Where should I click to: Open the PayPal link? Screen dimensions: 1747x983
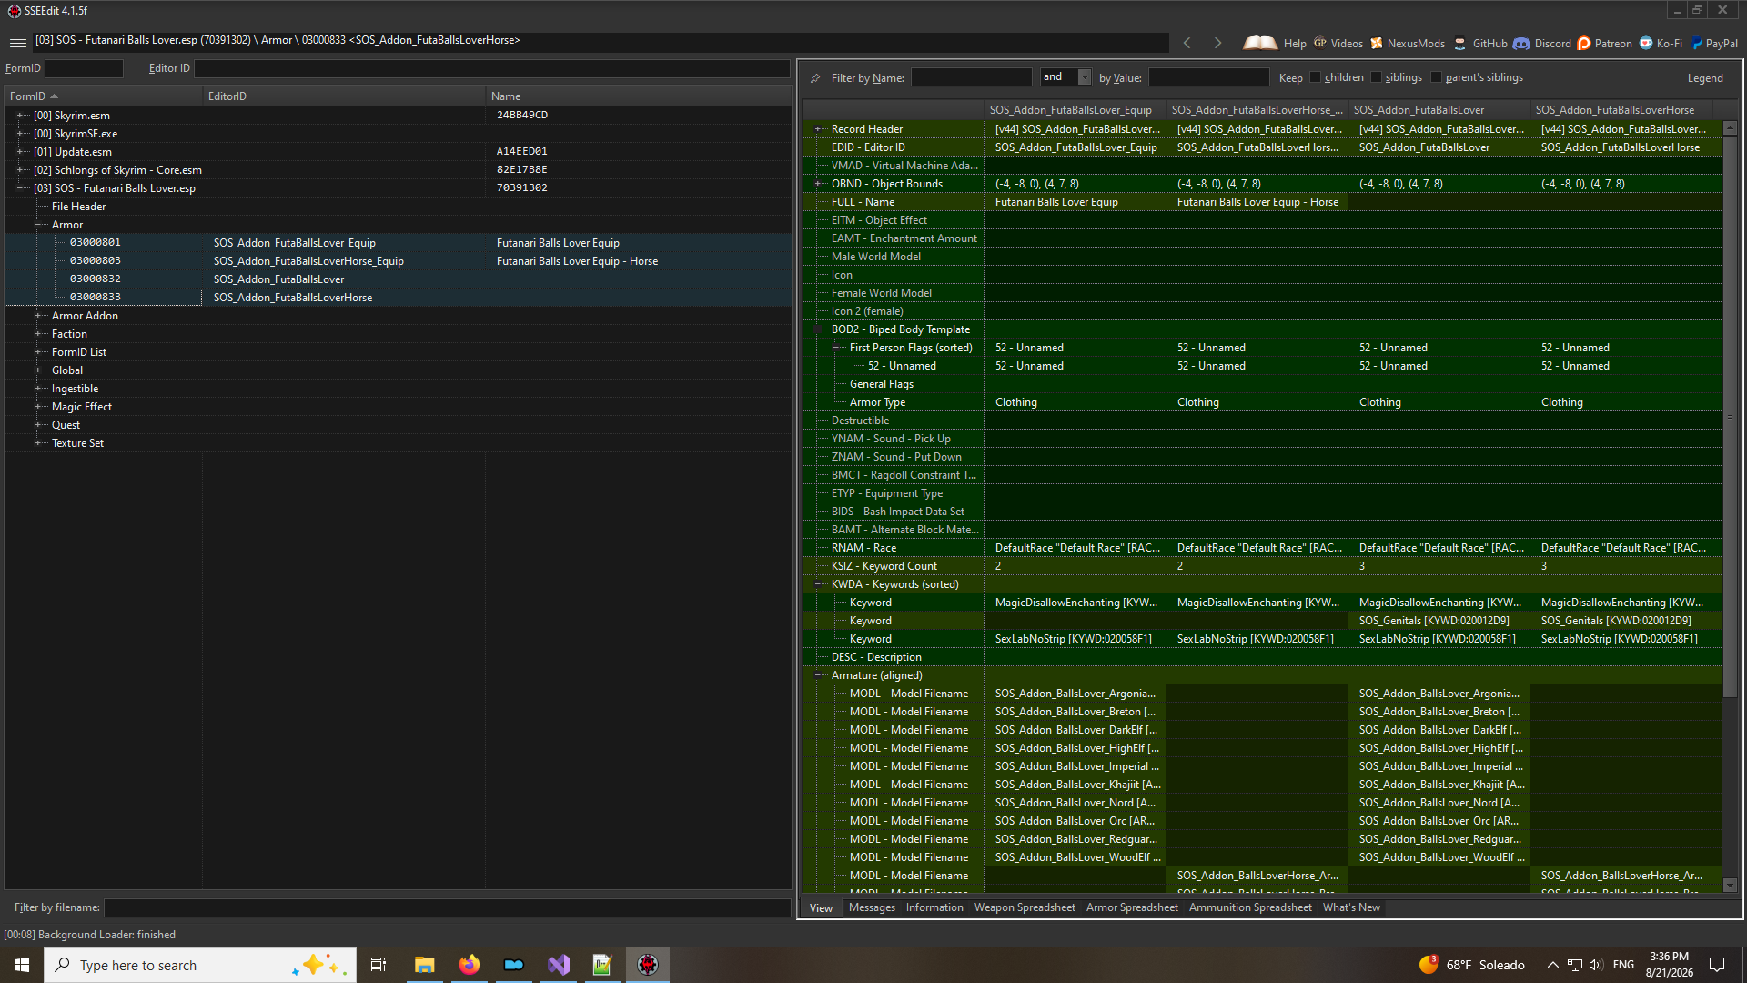click(1714, 43)
